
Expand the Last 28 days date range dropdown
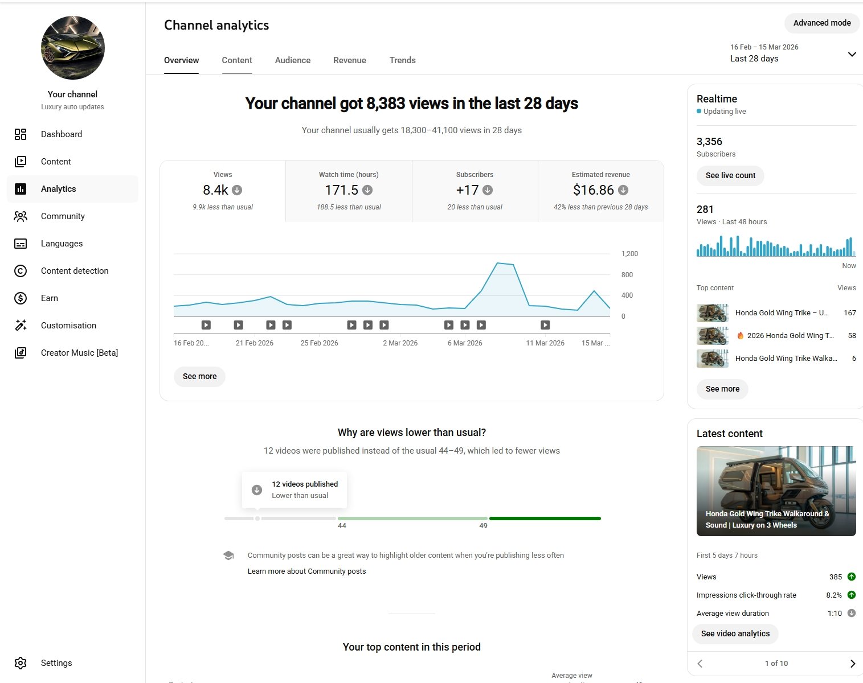[852, 55]
